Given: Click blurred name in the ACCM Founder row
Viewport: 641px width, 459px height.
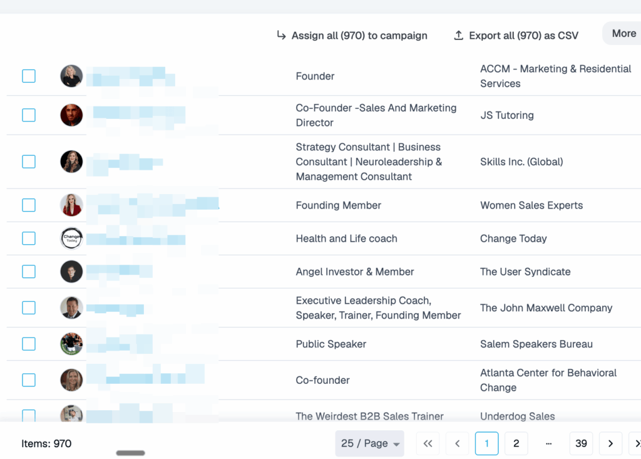Looking at the screenshot, I should click(x=131, y=76).
